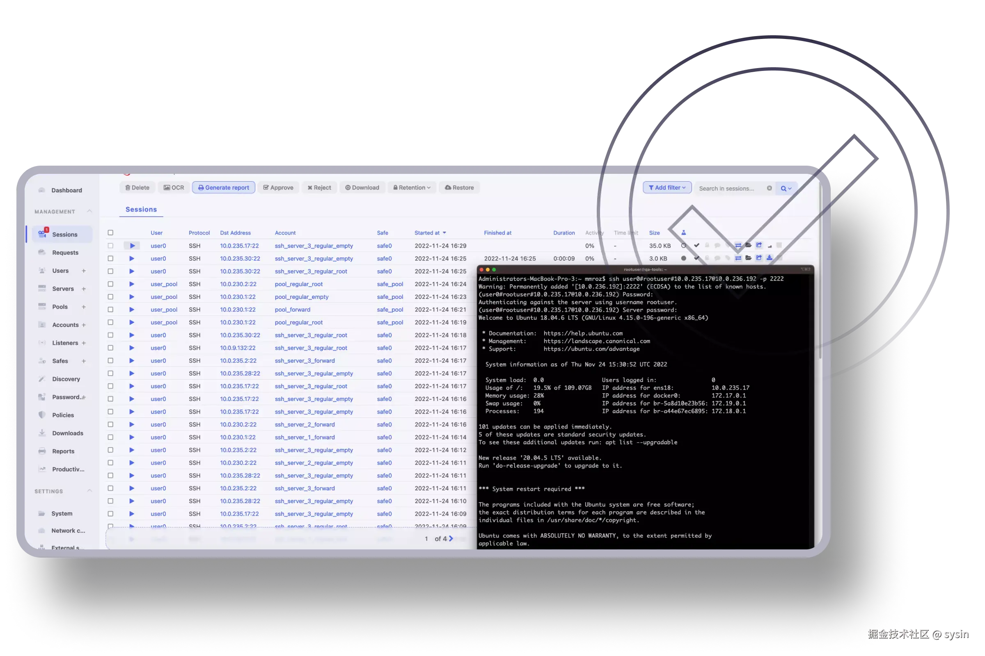985x656 pixels.
Task: Play the first user0 session recording
Action: coord(132,246)
